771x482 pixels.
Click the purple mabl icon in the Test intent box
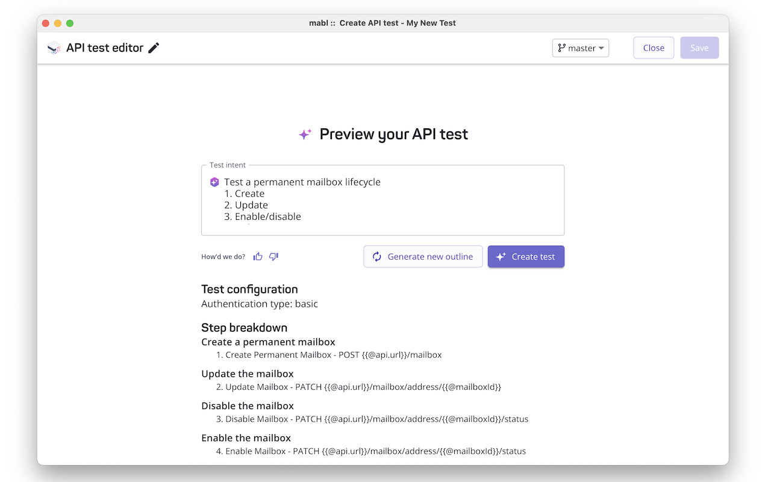[214, 182]
